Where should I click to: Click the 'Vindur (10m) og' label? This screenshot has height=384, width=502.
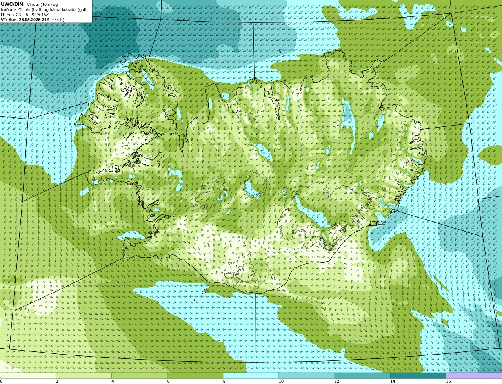pos(42,4)
